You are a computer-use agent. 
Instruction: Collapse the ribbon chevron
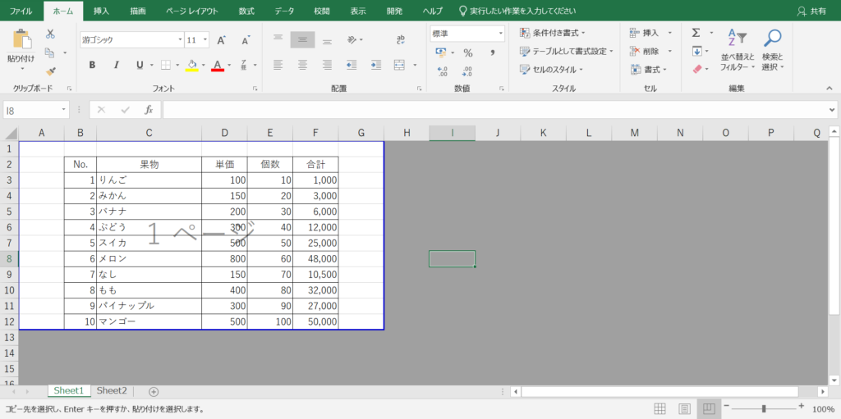[x=830, y=89]
